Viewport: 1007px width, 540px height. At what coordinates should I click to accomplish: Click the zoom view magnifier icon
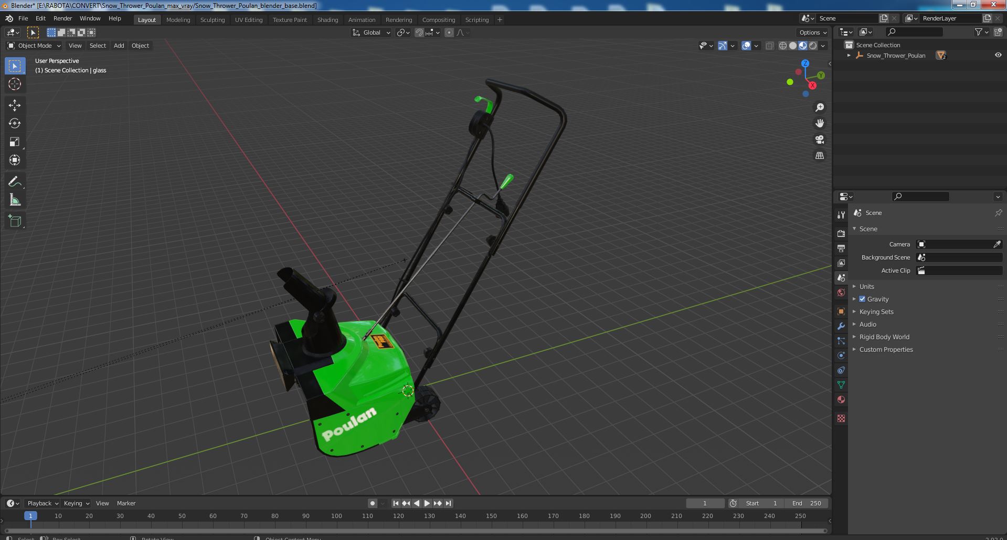click(820, 107)
